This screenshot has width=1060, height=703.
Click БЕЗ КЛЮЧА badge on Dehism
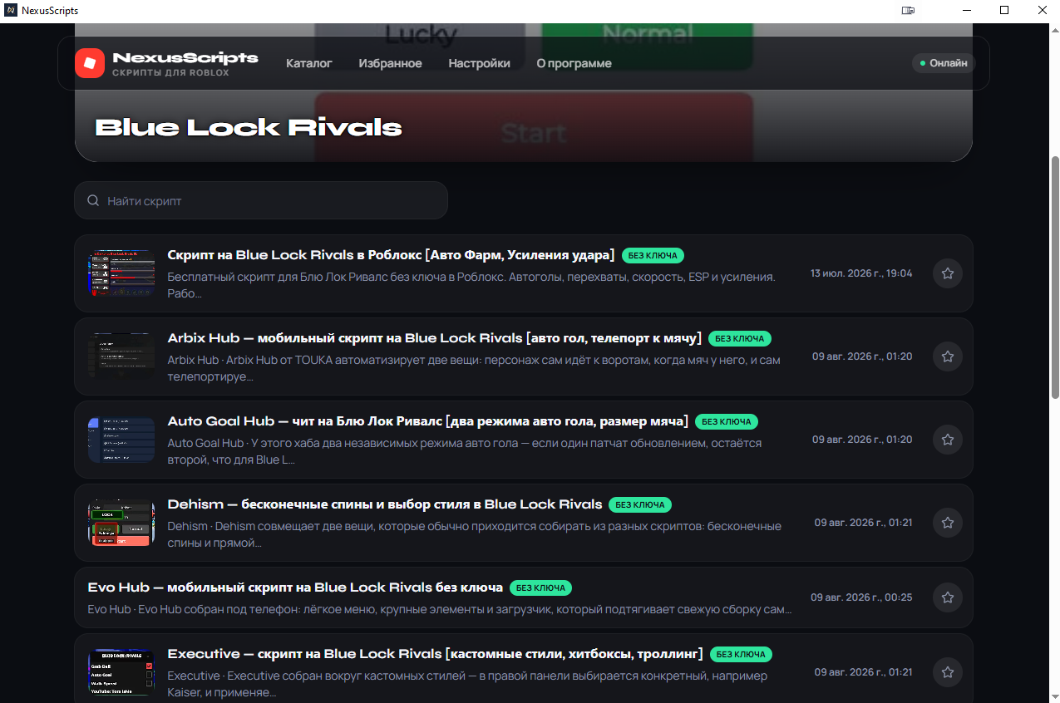coord(640,504)
